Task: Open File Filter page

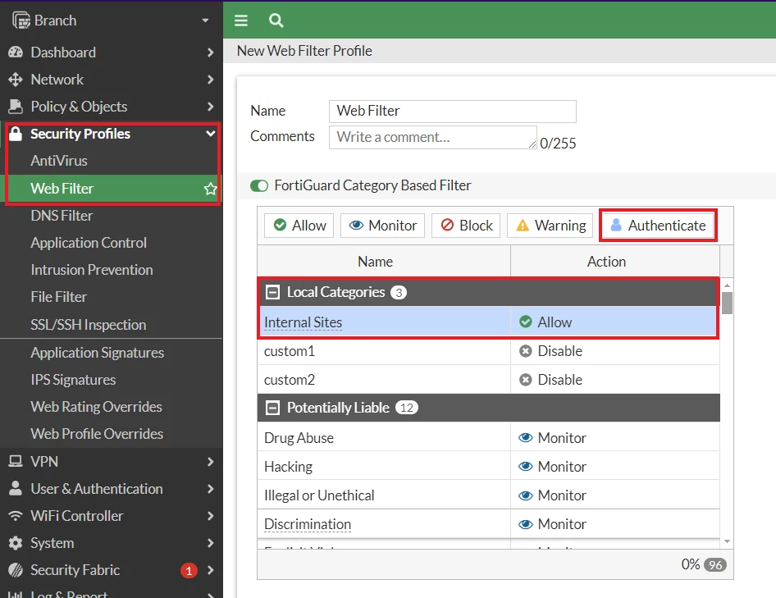Action: (x=59, y=297)
